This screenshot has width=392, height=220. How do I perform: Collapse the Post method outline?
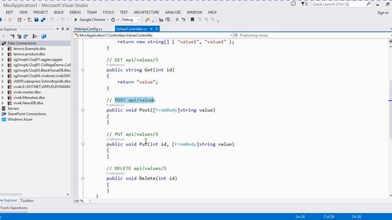click(x=83, y=110)
